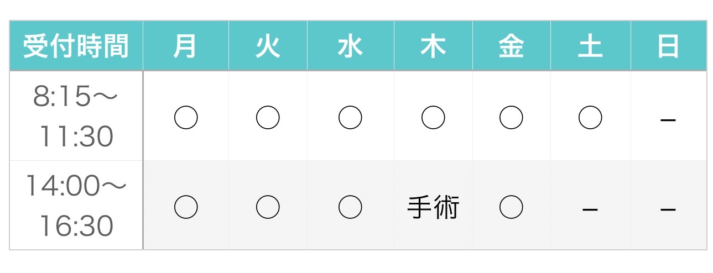This screenshot has height=273, width=713.
Task: Select the 土 column header
Action: pyautogui.click(x=590, y=46)
